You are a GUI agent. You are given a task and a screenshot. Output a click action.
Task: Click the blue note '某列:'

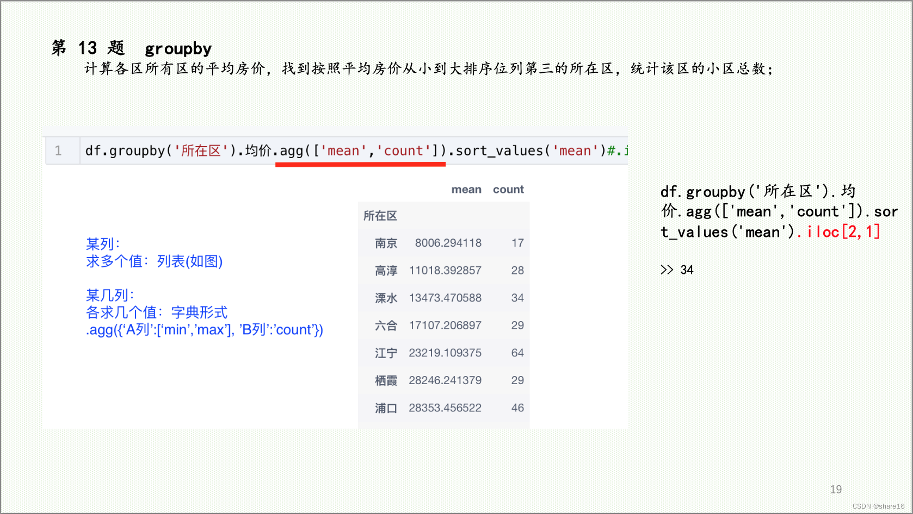[103, 244]
